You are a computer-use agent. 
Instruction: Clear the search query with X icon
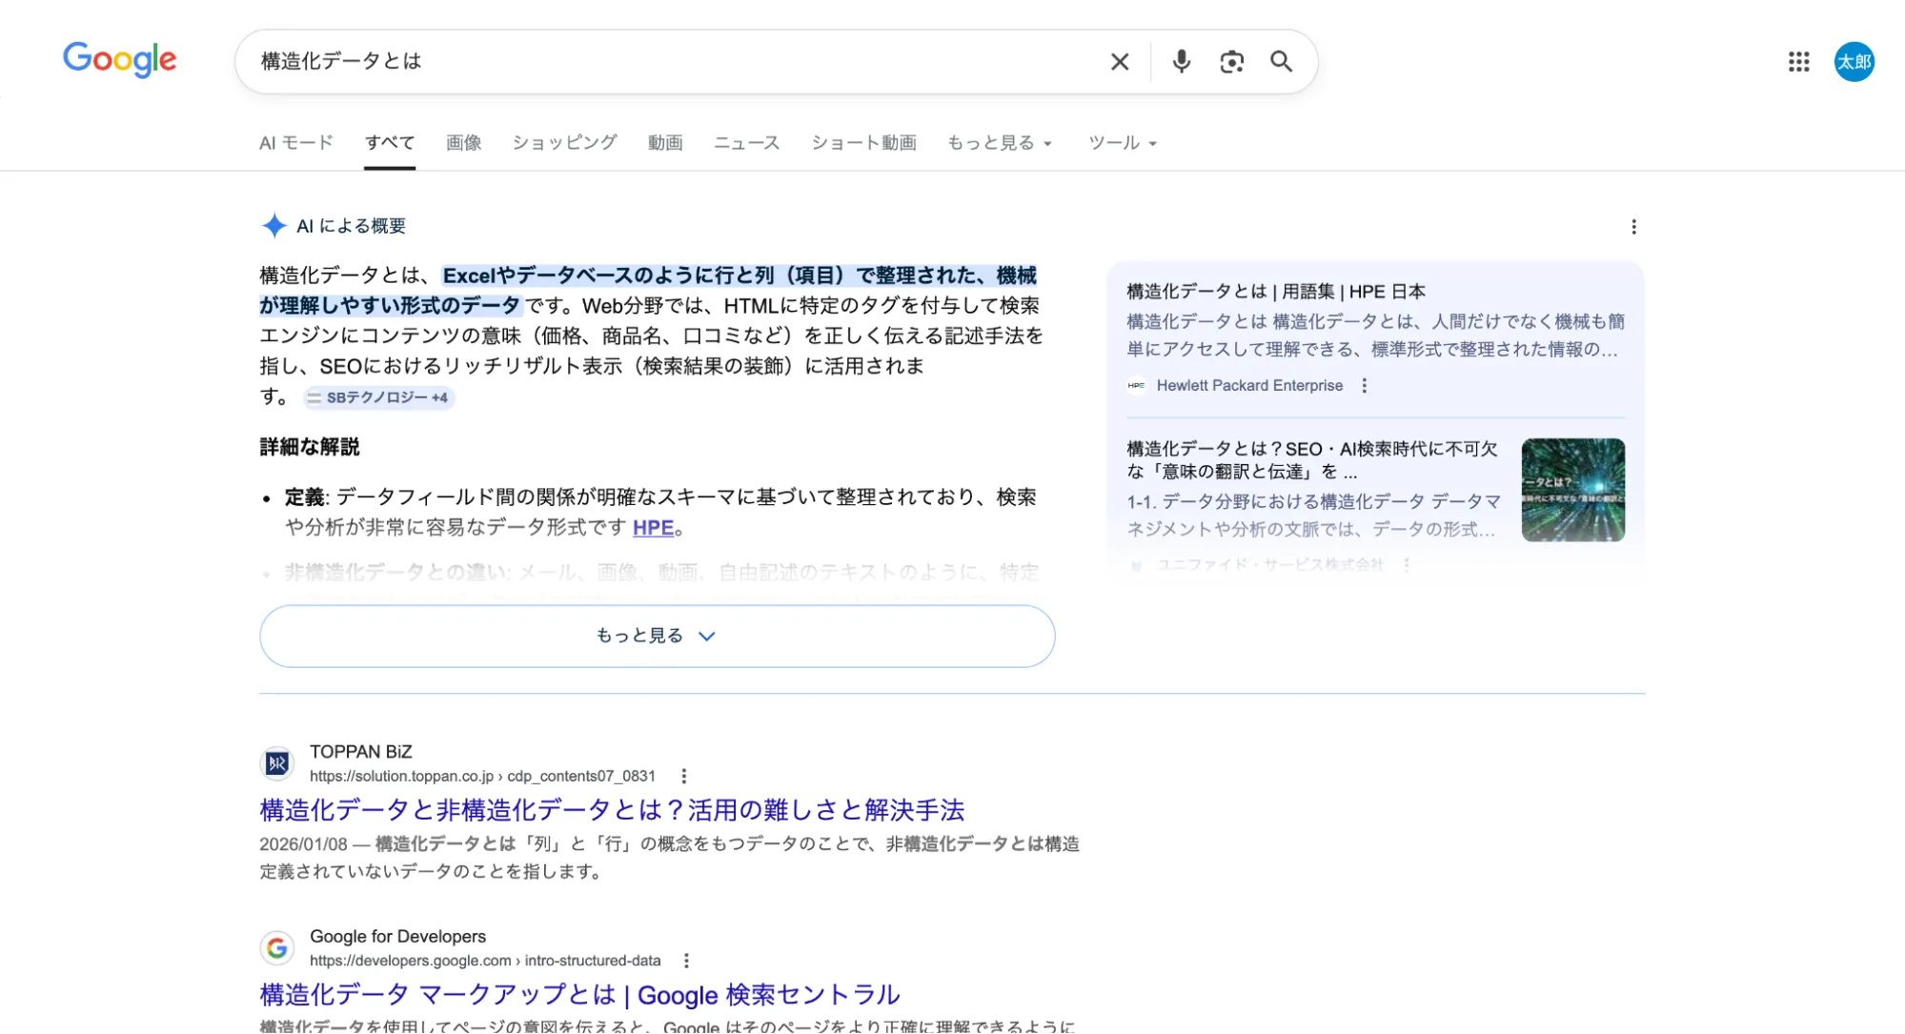tap(1120, 62)
